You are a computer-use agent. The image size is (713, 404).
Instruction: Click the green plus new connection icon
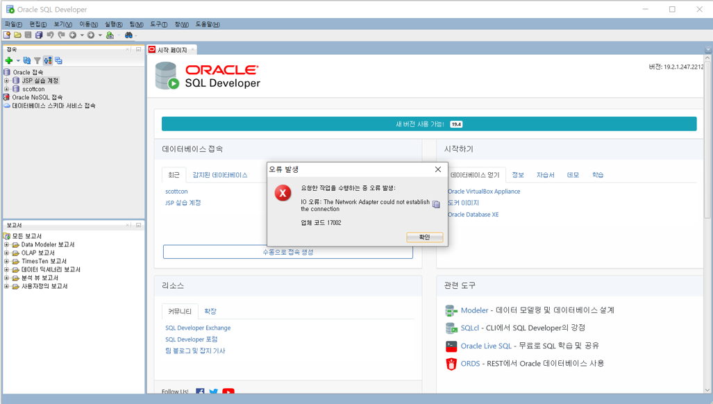pyautogui.click(x=8, y=60)
